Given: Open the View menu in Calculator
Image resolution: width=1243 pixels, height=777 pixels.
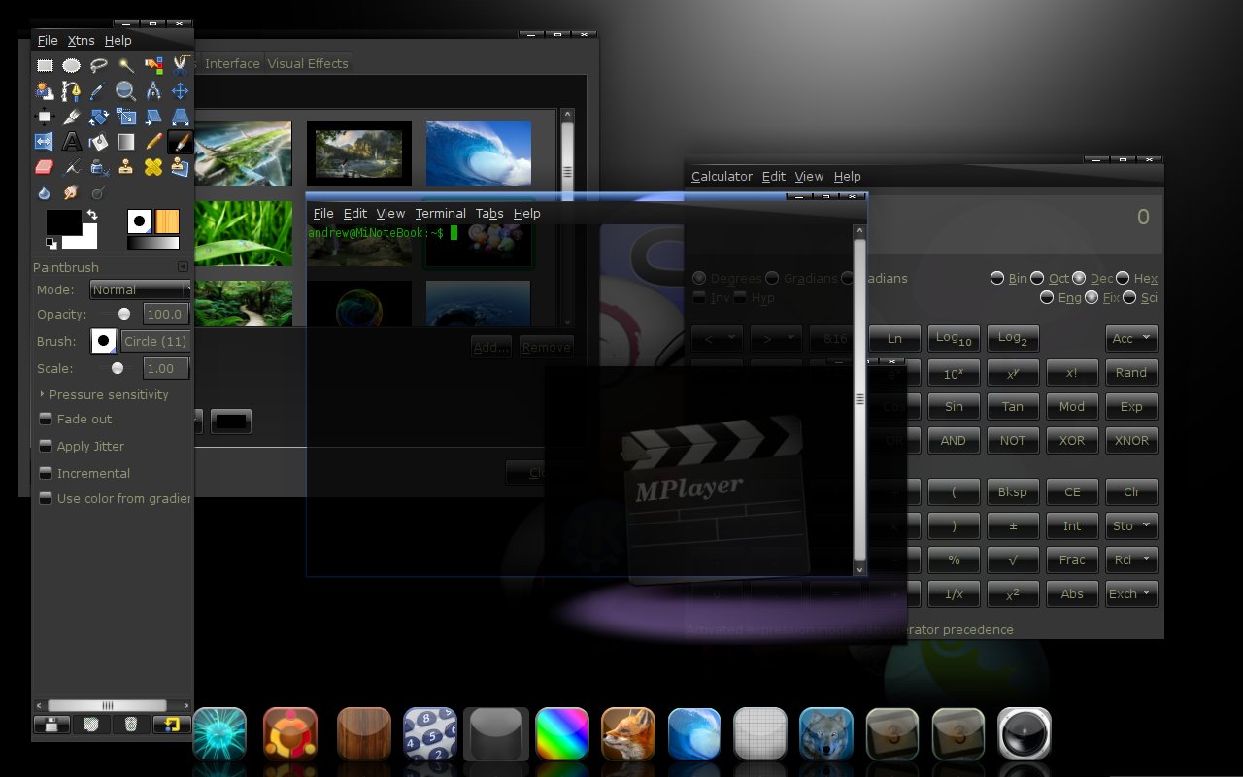Looking at the screenshot, I should click(809, 177).
